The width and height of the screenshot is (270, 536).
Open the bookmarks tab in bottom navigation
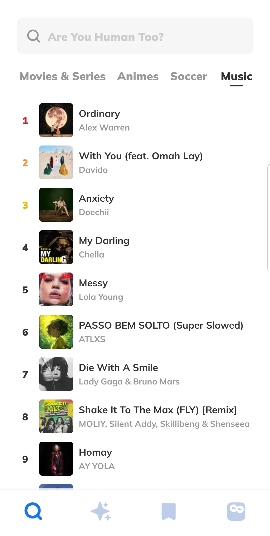[168, 511]
